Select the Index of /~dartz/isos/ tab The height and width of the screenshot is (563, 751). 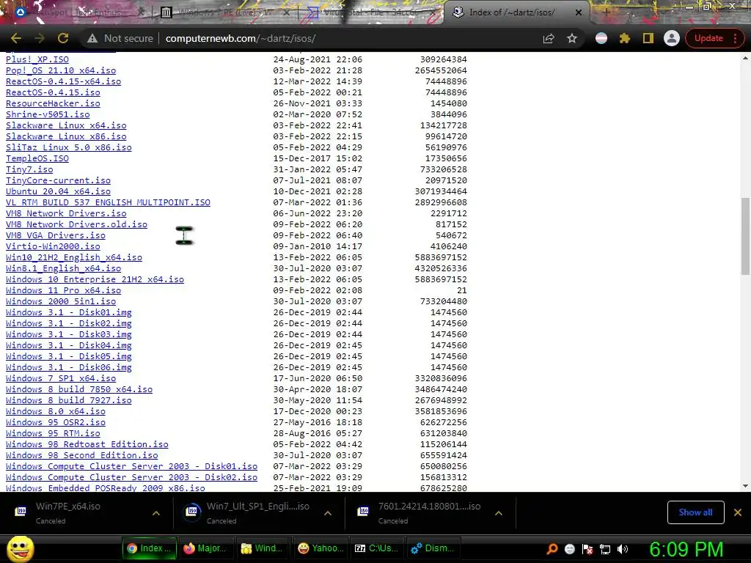coord(517,13)
